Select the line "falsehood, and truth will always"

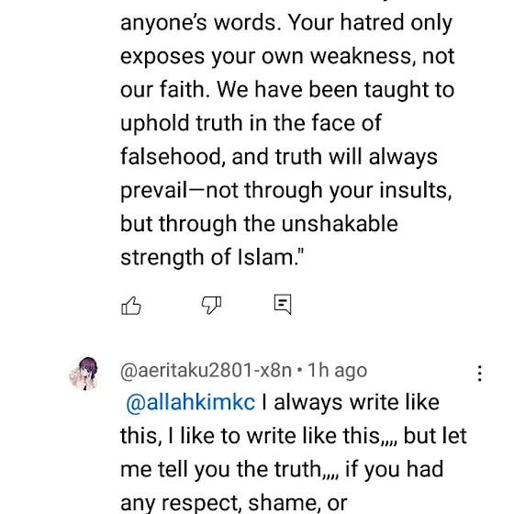(279, 157)
